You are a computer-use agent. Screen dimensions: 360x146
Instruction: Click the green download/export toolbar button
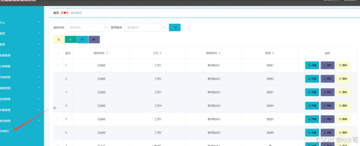[x=71, y=39]
